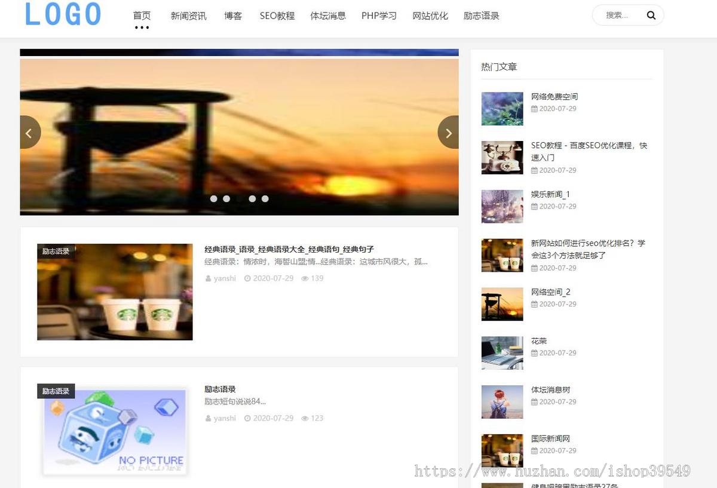Click author yanshi on the 经典语录 post
717x488 pixels.
click(x=225, y=278)
